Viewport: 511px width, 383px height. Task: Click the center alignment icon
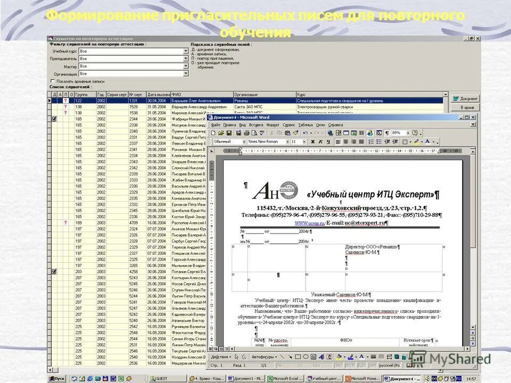345,141
